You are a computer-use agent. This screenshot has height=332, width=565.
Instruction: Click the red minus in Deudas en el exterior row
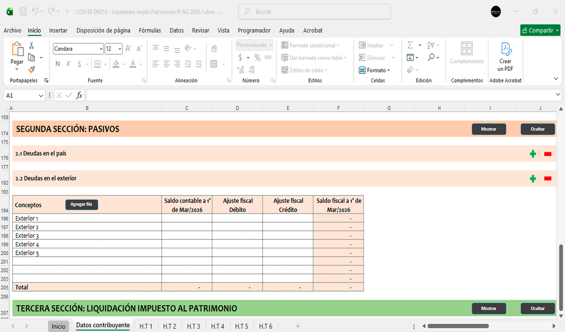click(548, 179)
